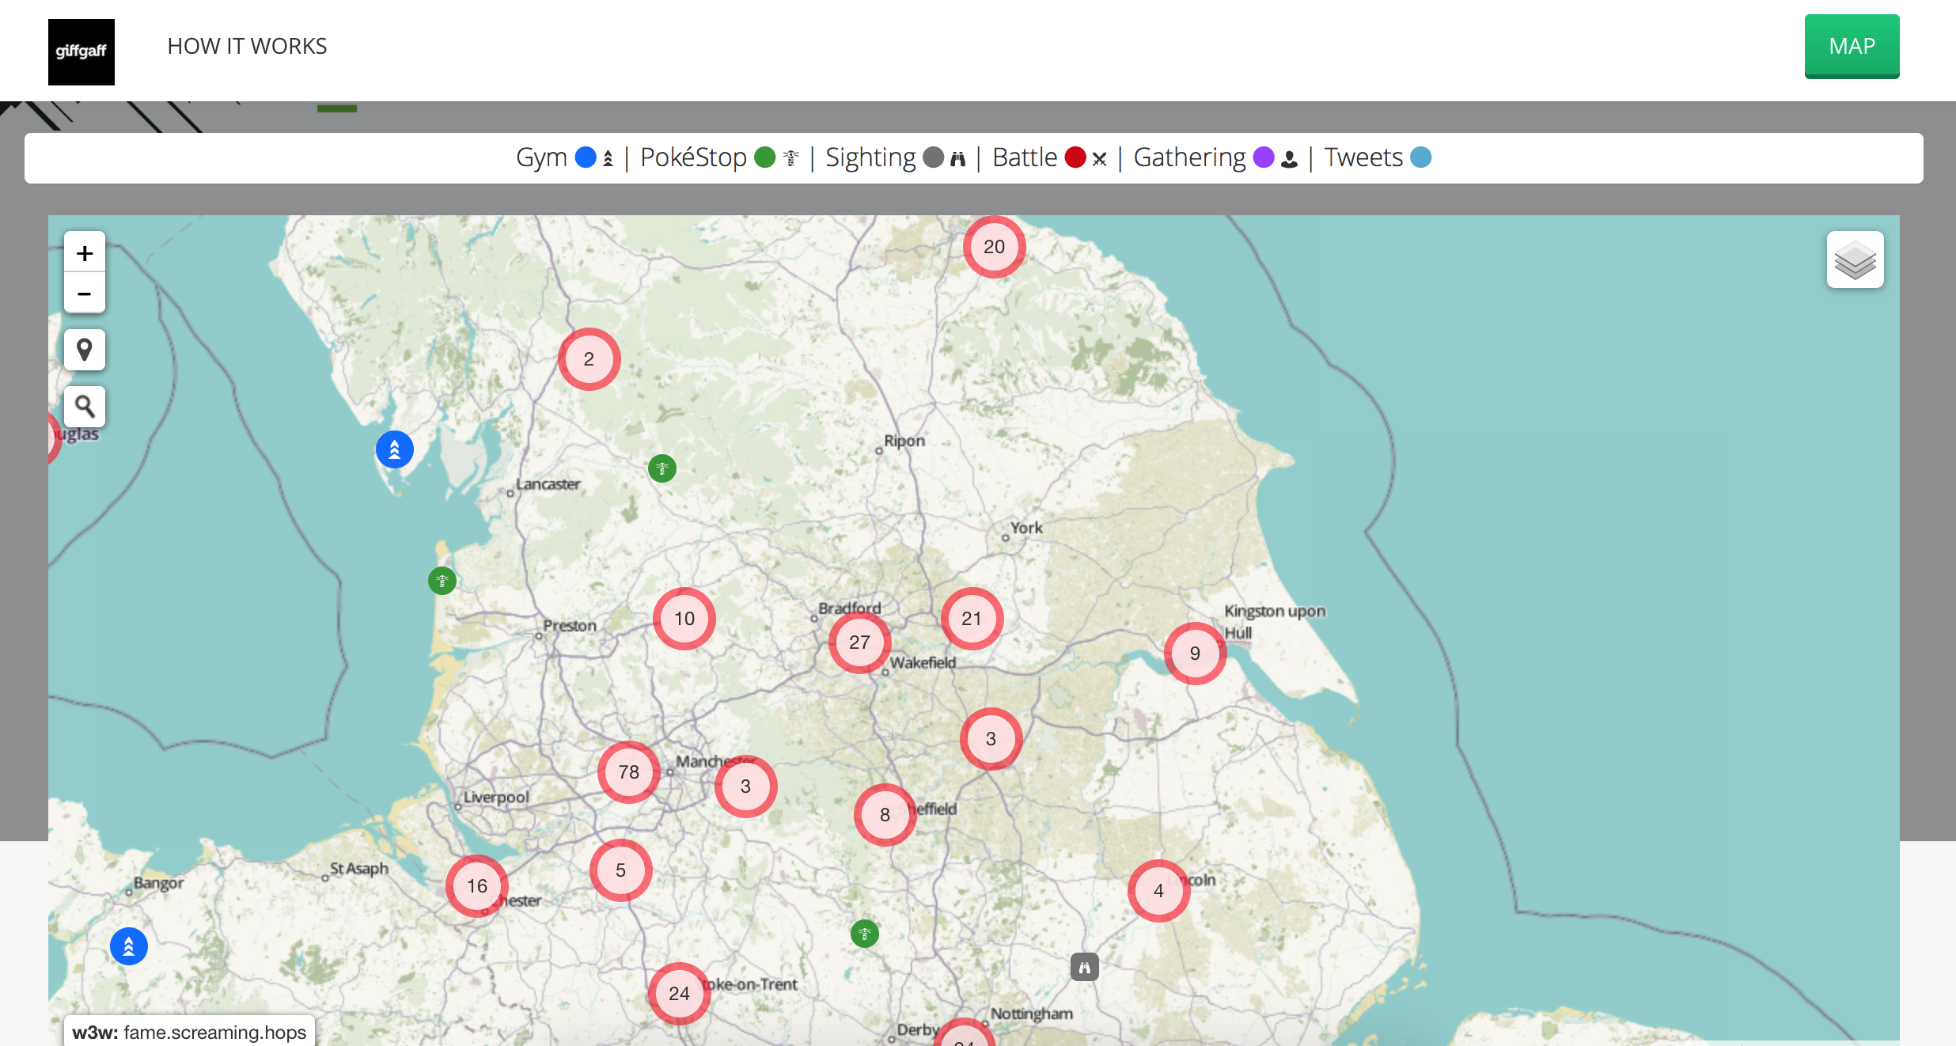Screen dimensions: 1956x1046
Task: Click the cluster of 9 near Hull
Action: (1195, 654)
